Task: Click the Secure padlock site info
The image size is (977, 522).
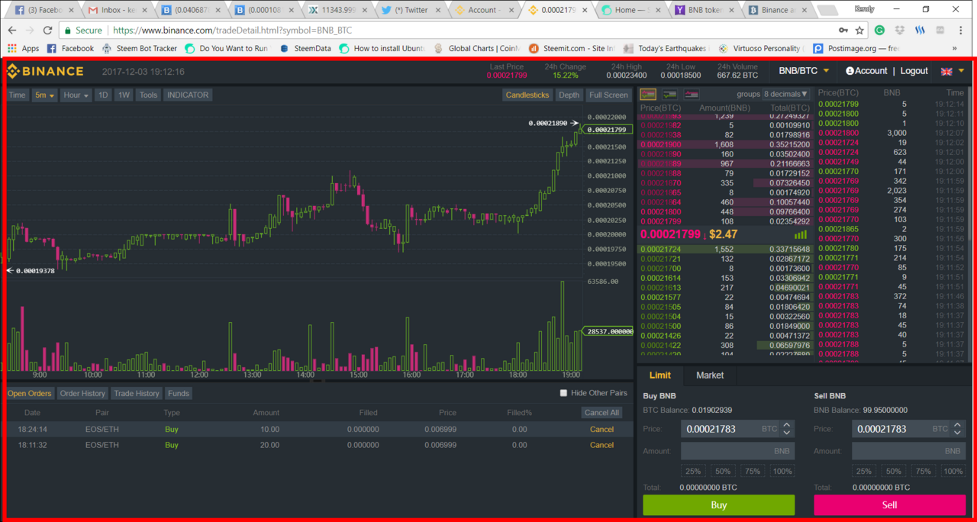Action: [x=83, y=31]
